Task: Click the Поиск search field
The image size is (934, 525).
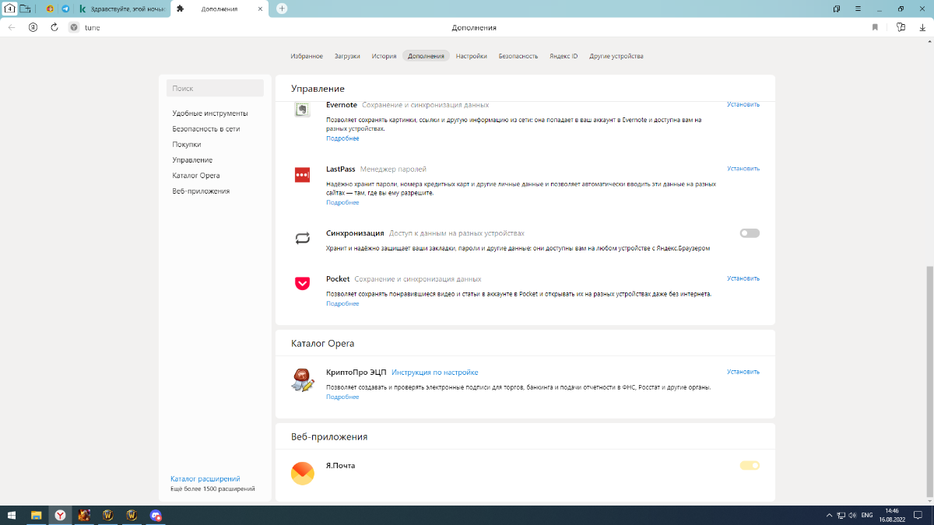Action: point(215,89)
